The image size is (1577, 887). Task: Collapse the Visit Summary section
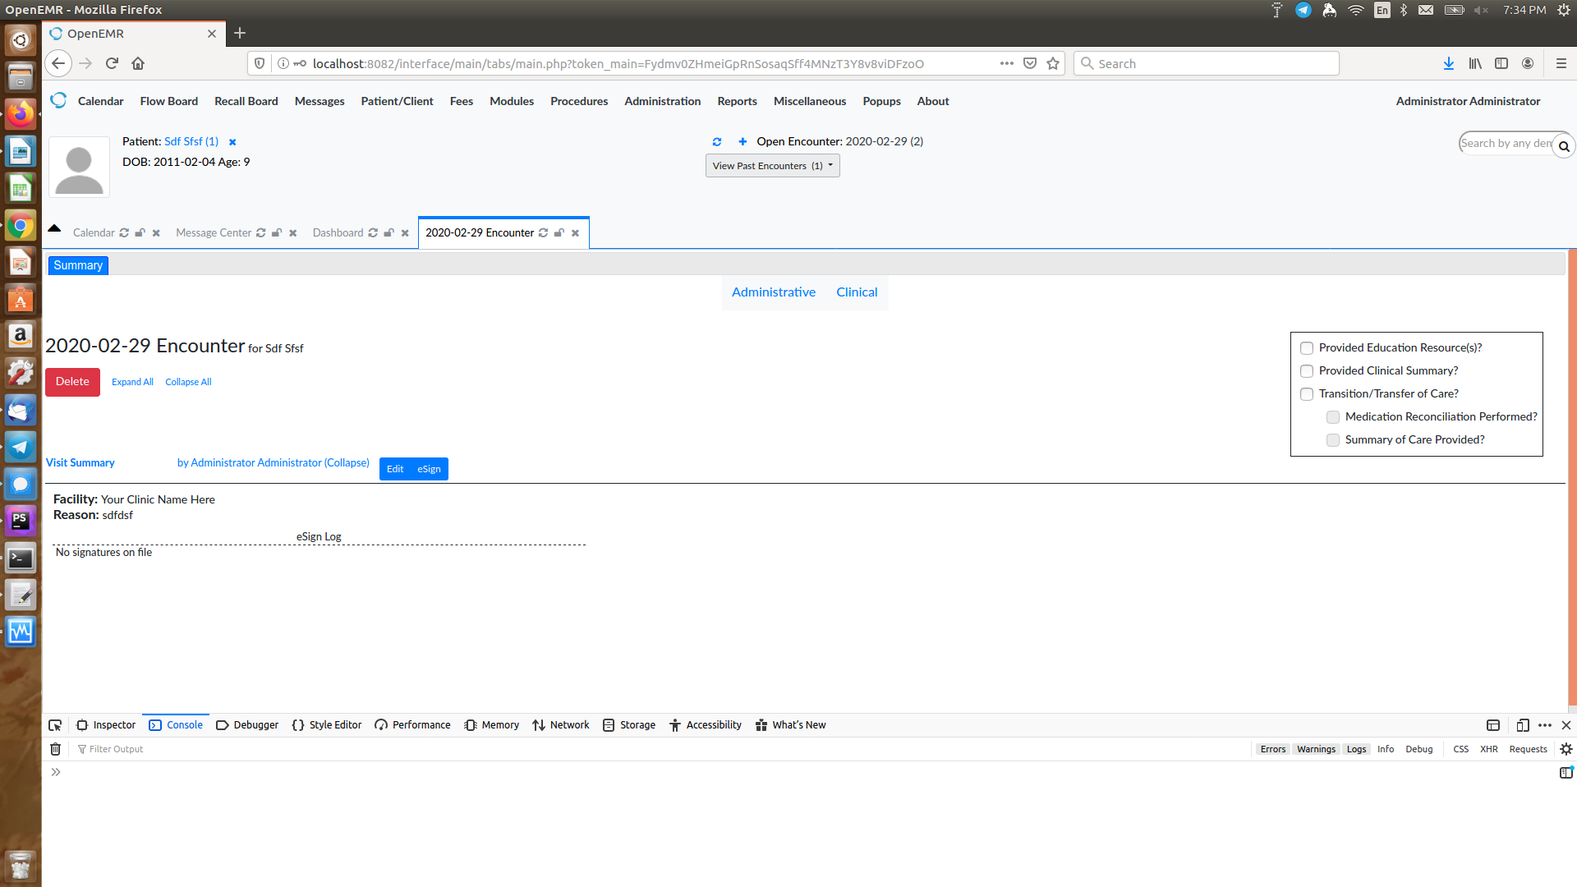pos(347,462)
